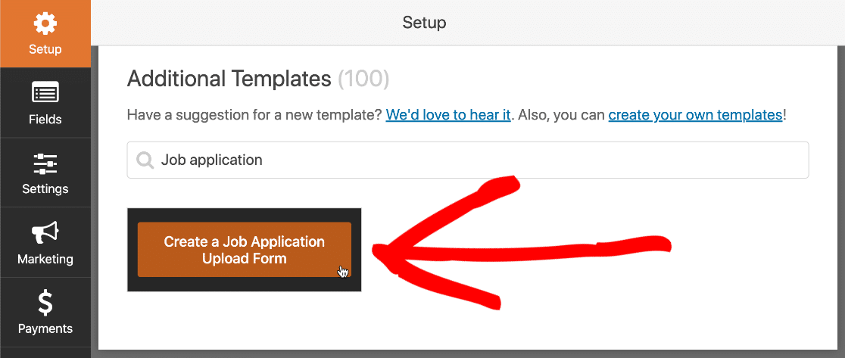Select the Marketing label in sidebar
845x358 pixels.
pos(45,259)
